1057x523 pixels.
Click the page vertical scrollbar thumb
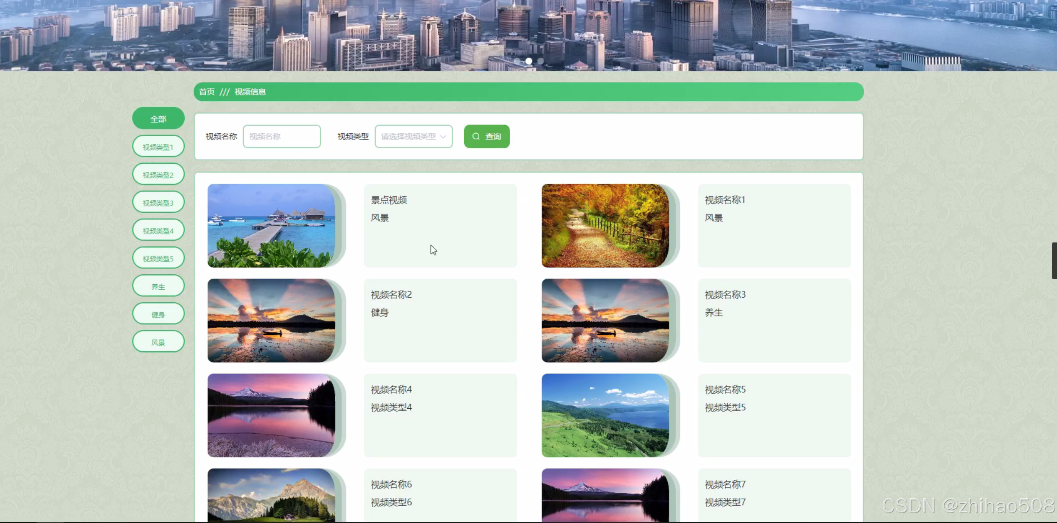point(1054,260)
